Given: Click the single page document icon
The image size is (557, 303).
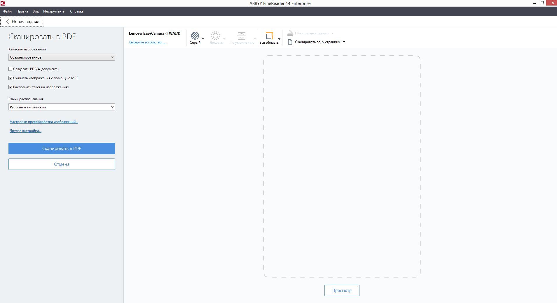Looking at the screenshot, I should tap(290, 42).
